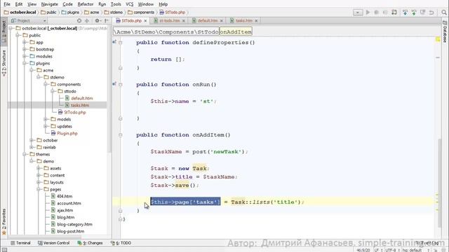The height and width of the screenshot is (252, 449).
Task: Select StTodo.php in project tree
Action: point(75,112)
